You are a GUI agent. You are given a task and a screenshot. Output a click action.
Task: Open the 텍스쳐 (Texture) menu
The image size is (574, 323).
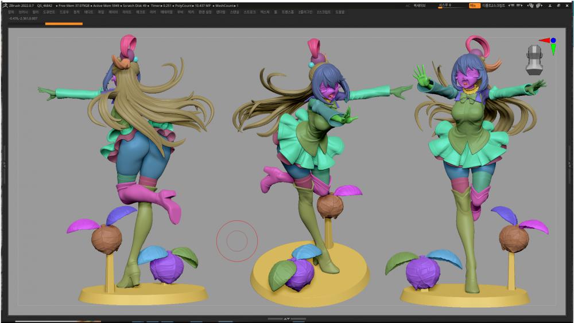click(265, 12)
